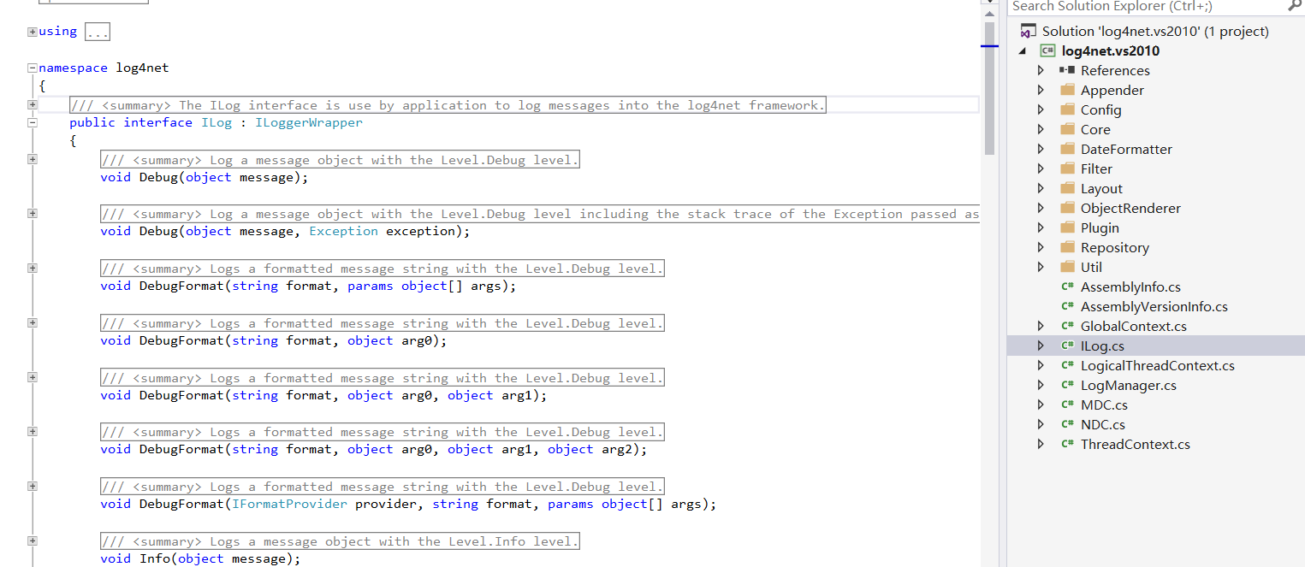Expand the NDC.cs node
Image resolution: width=1305 pixels, height=567 pixels.
tap(1041, 424)
